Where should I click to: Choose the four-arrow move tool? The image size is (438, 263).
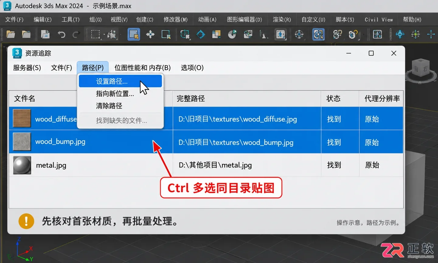(x=150, y=34)
